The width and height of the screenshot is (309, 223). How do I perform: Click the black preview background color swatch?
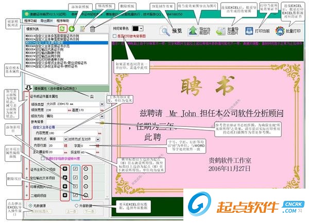(x=135, y=29)
